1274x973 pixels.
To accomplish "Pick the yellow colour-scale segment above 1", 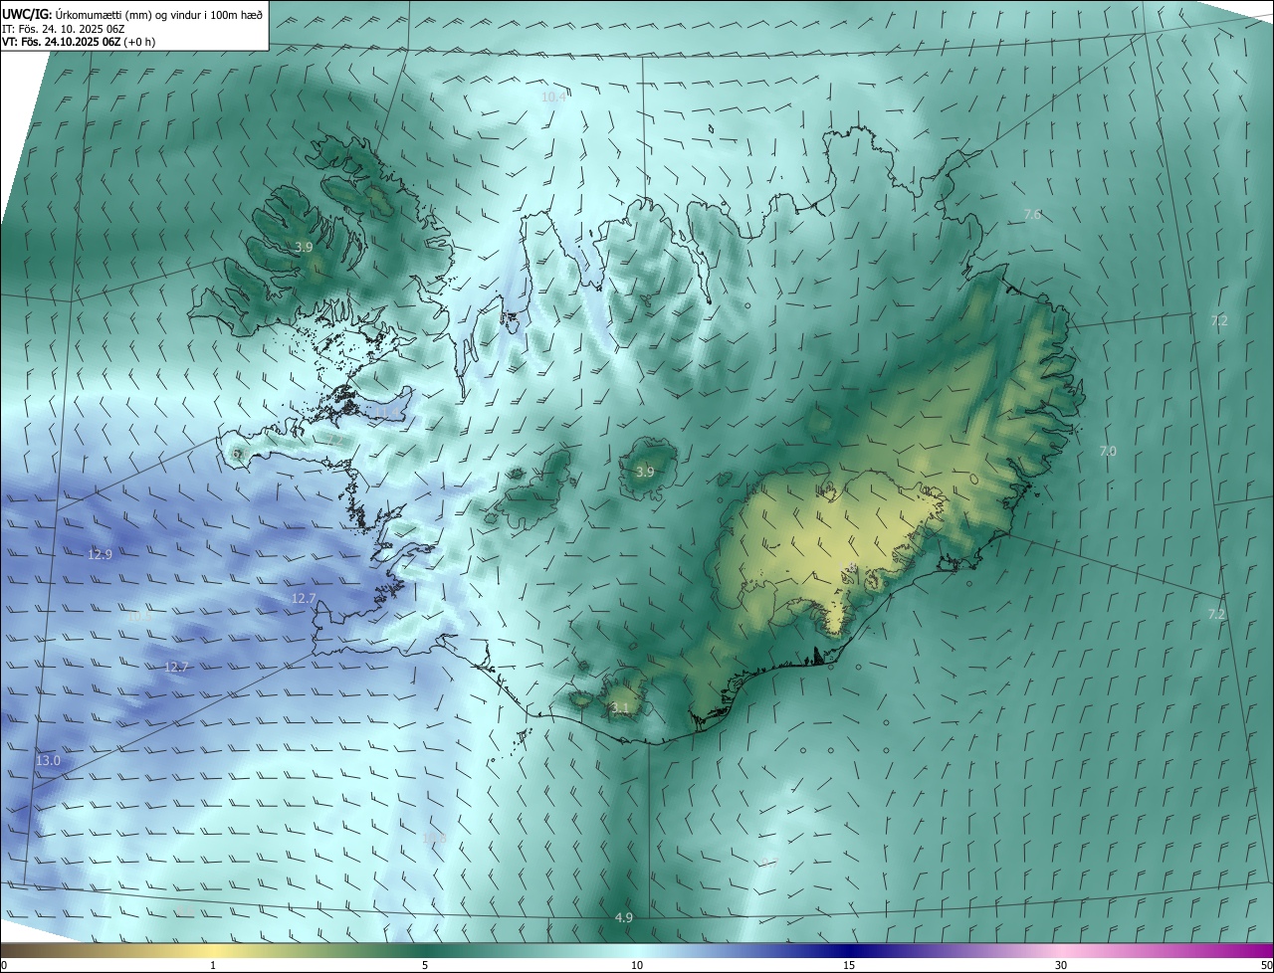I will coord(213,950).
